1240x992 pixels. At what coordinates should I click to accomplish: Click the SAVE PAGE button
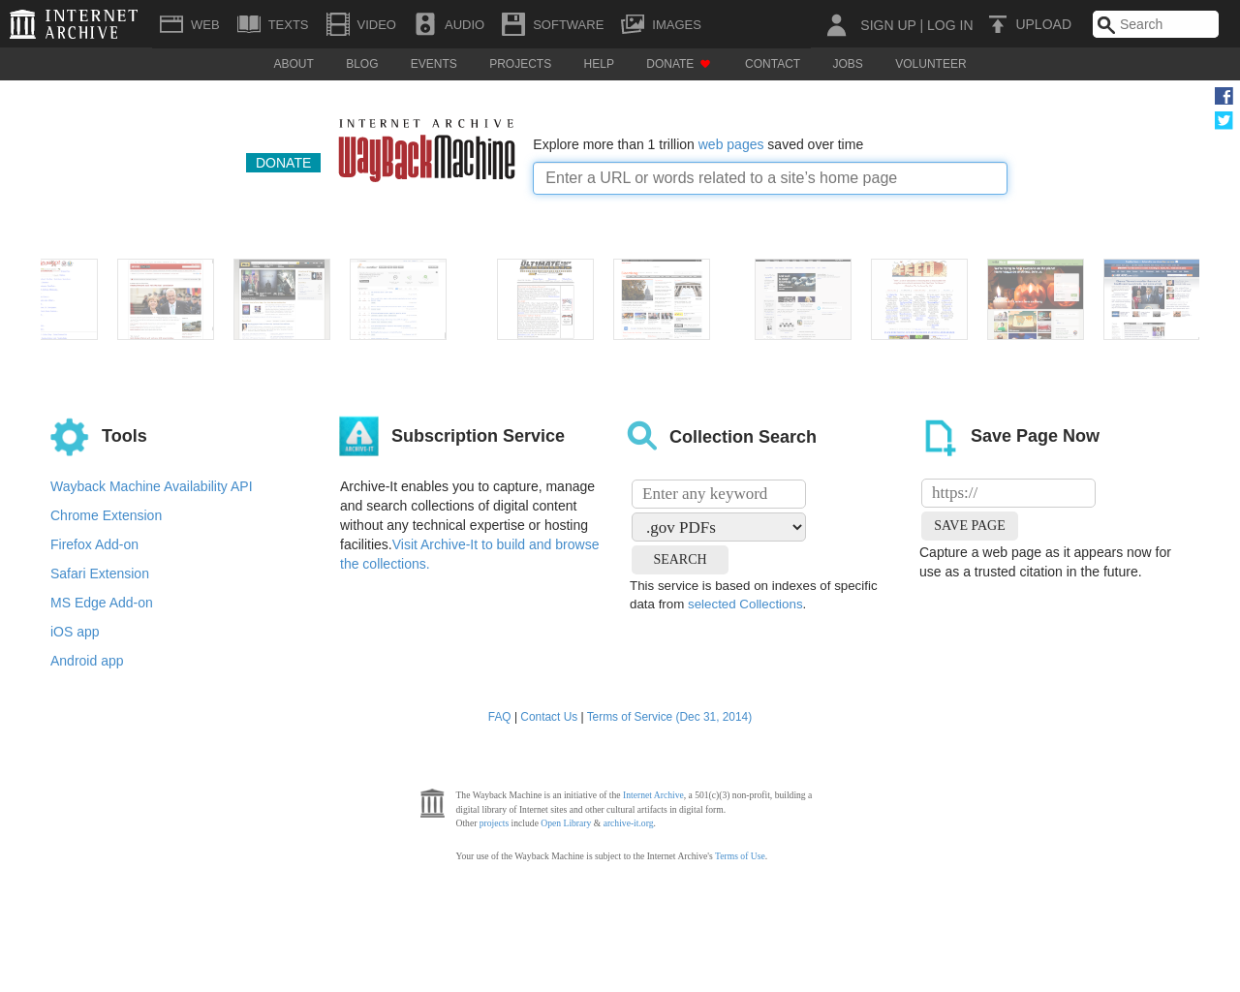coord(969,525)
